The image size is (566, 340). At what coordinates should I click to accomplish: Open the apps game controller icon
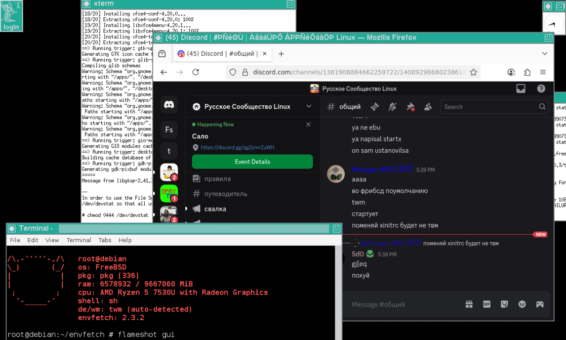pyautogui.click(x=540, y=304)
